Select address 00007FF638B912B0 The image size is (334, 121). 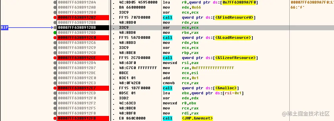pyautogui.click(x=77, y=12)
